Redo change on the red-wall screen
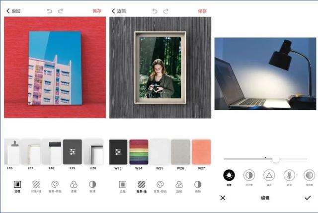Viewport: 318px width, 213px height. pyautogui.click(x=61, y=11)
